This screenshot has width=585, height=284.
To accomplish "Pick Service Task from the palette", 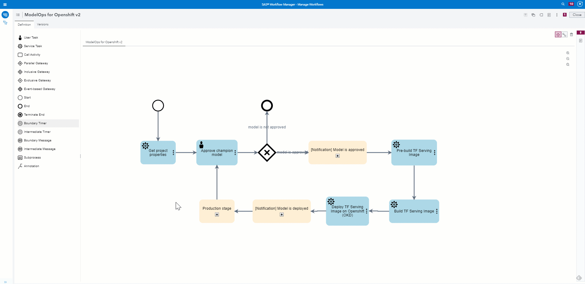I will pyautogui.click(x=48, y=46).
